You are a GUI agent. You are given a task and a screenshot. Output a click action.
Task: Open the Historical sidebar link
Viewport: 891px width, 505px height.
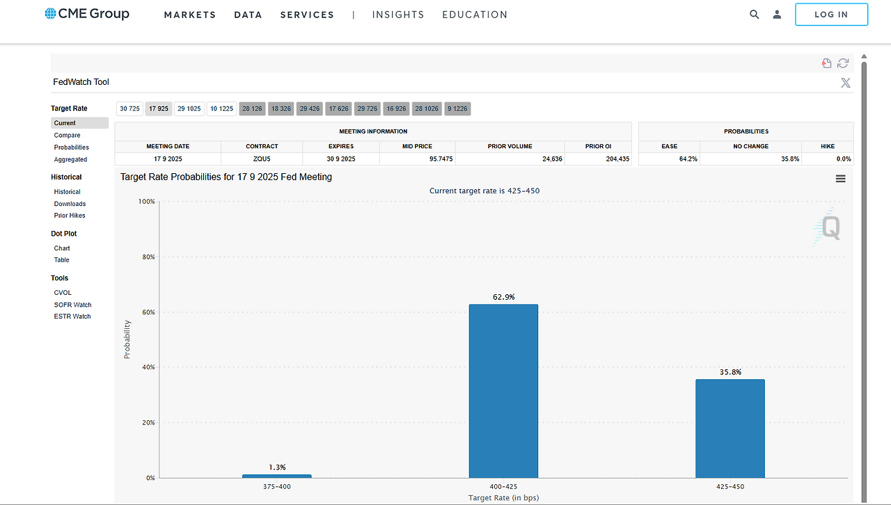67,192
